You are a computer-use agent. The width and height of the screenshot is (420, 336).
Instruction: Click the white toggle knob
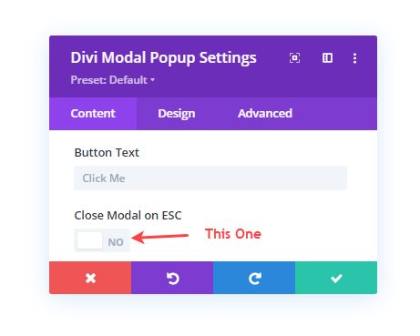pos(89,240)
